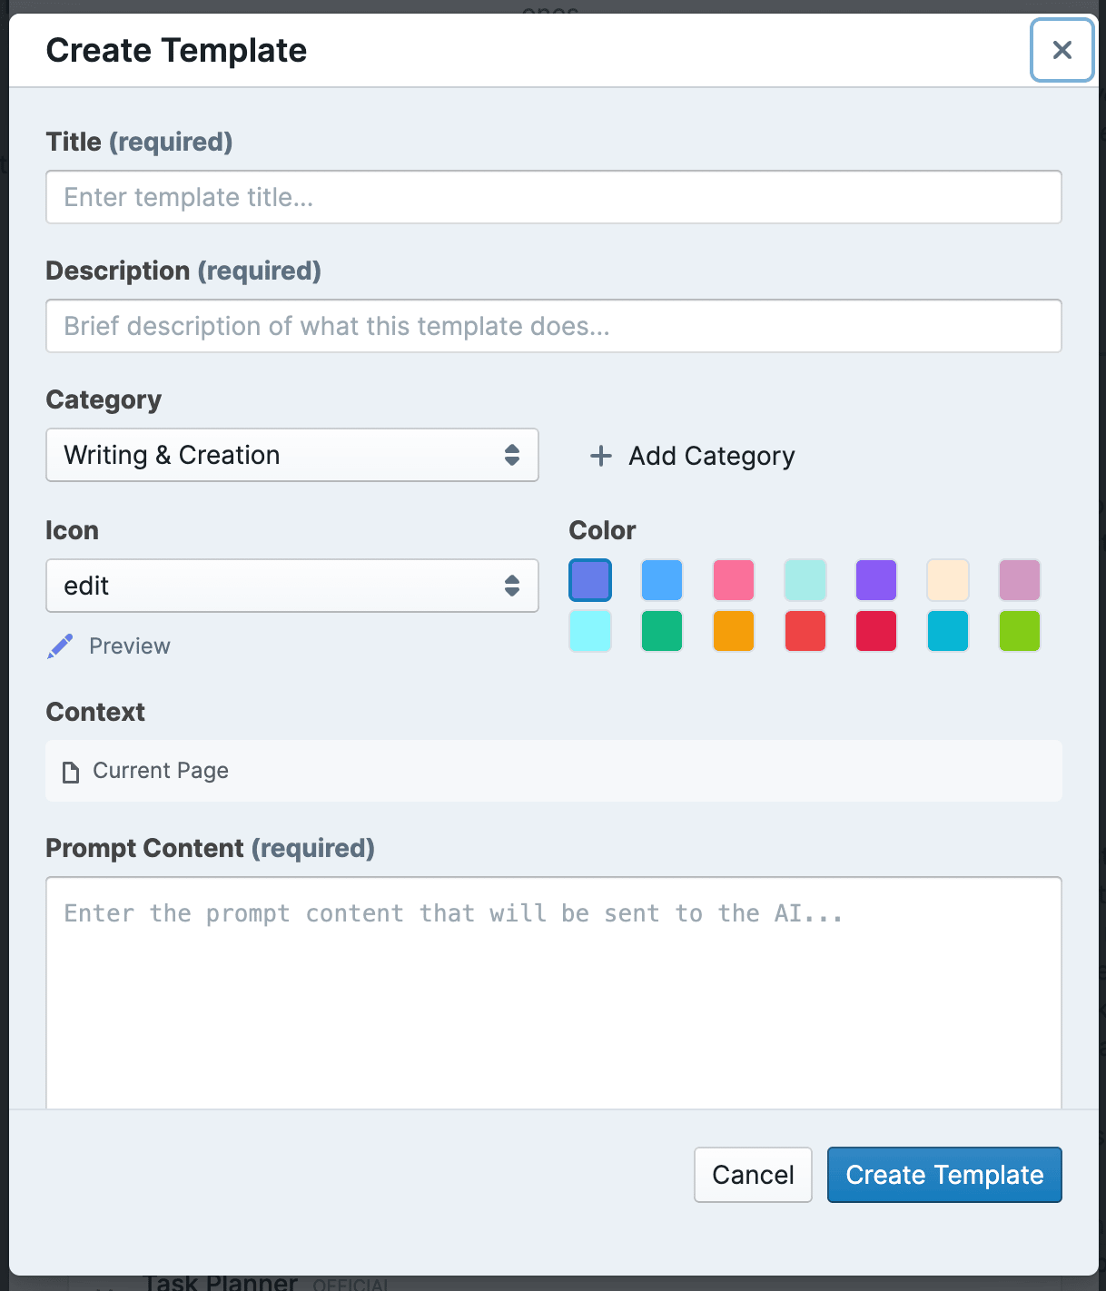Viewport: 1106px width, 1291px height.
Task: Choose the lime green color swatch
Action: [x=1020, y=631]
